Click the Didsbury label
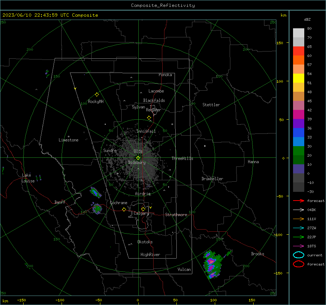 pos(137,162)
